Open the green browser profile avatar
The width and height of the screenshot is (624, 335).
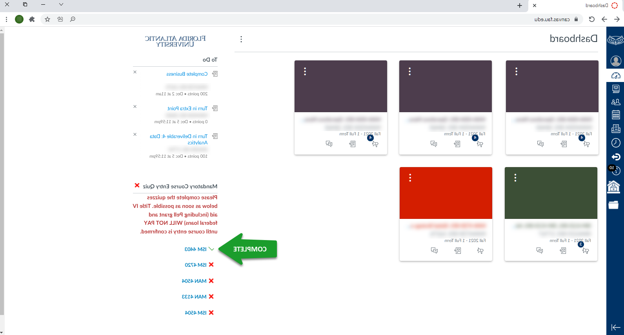coord(19,19)
